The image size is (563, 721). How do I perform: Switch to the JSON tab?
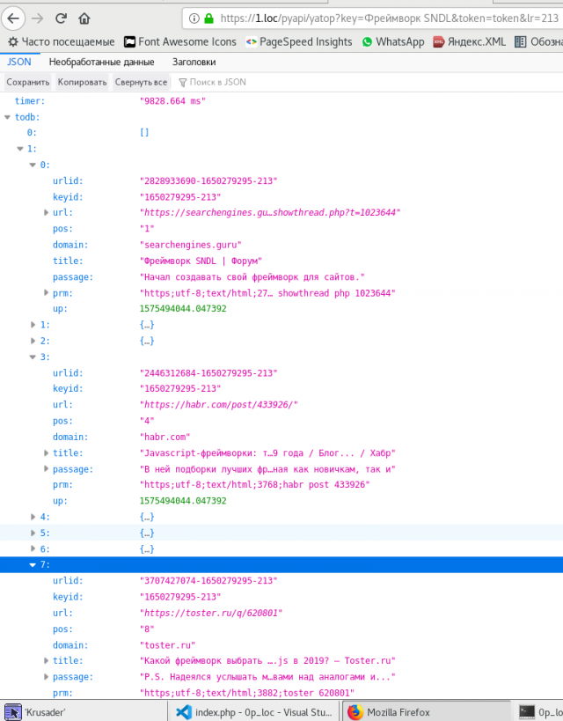coord(19,63)
